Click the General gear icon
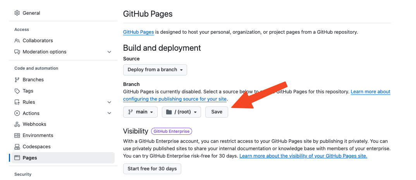Image resolution: width=416 pixels, height=180 pixels. [17, 13]
